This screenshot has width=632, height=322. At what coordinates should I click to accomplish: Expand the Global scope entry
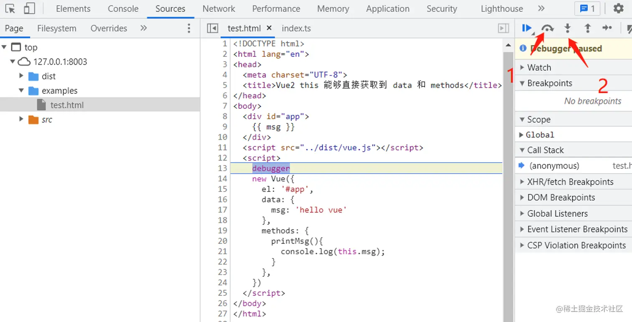coord(521,135)
